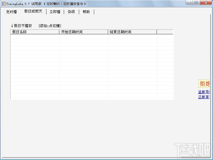Screen dimensions: 213x160
Task: Minimize the TimingLaba window
Action: pos(189,3)
